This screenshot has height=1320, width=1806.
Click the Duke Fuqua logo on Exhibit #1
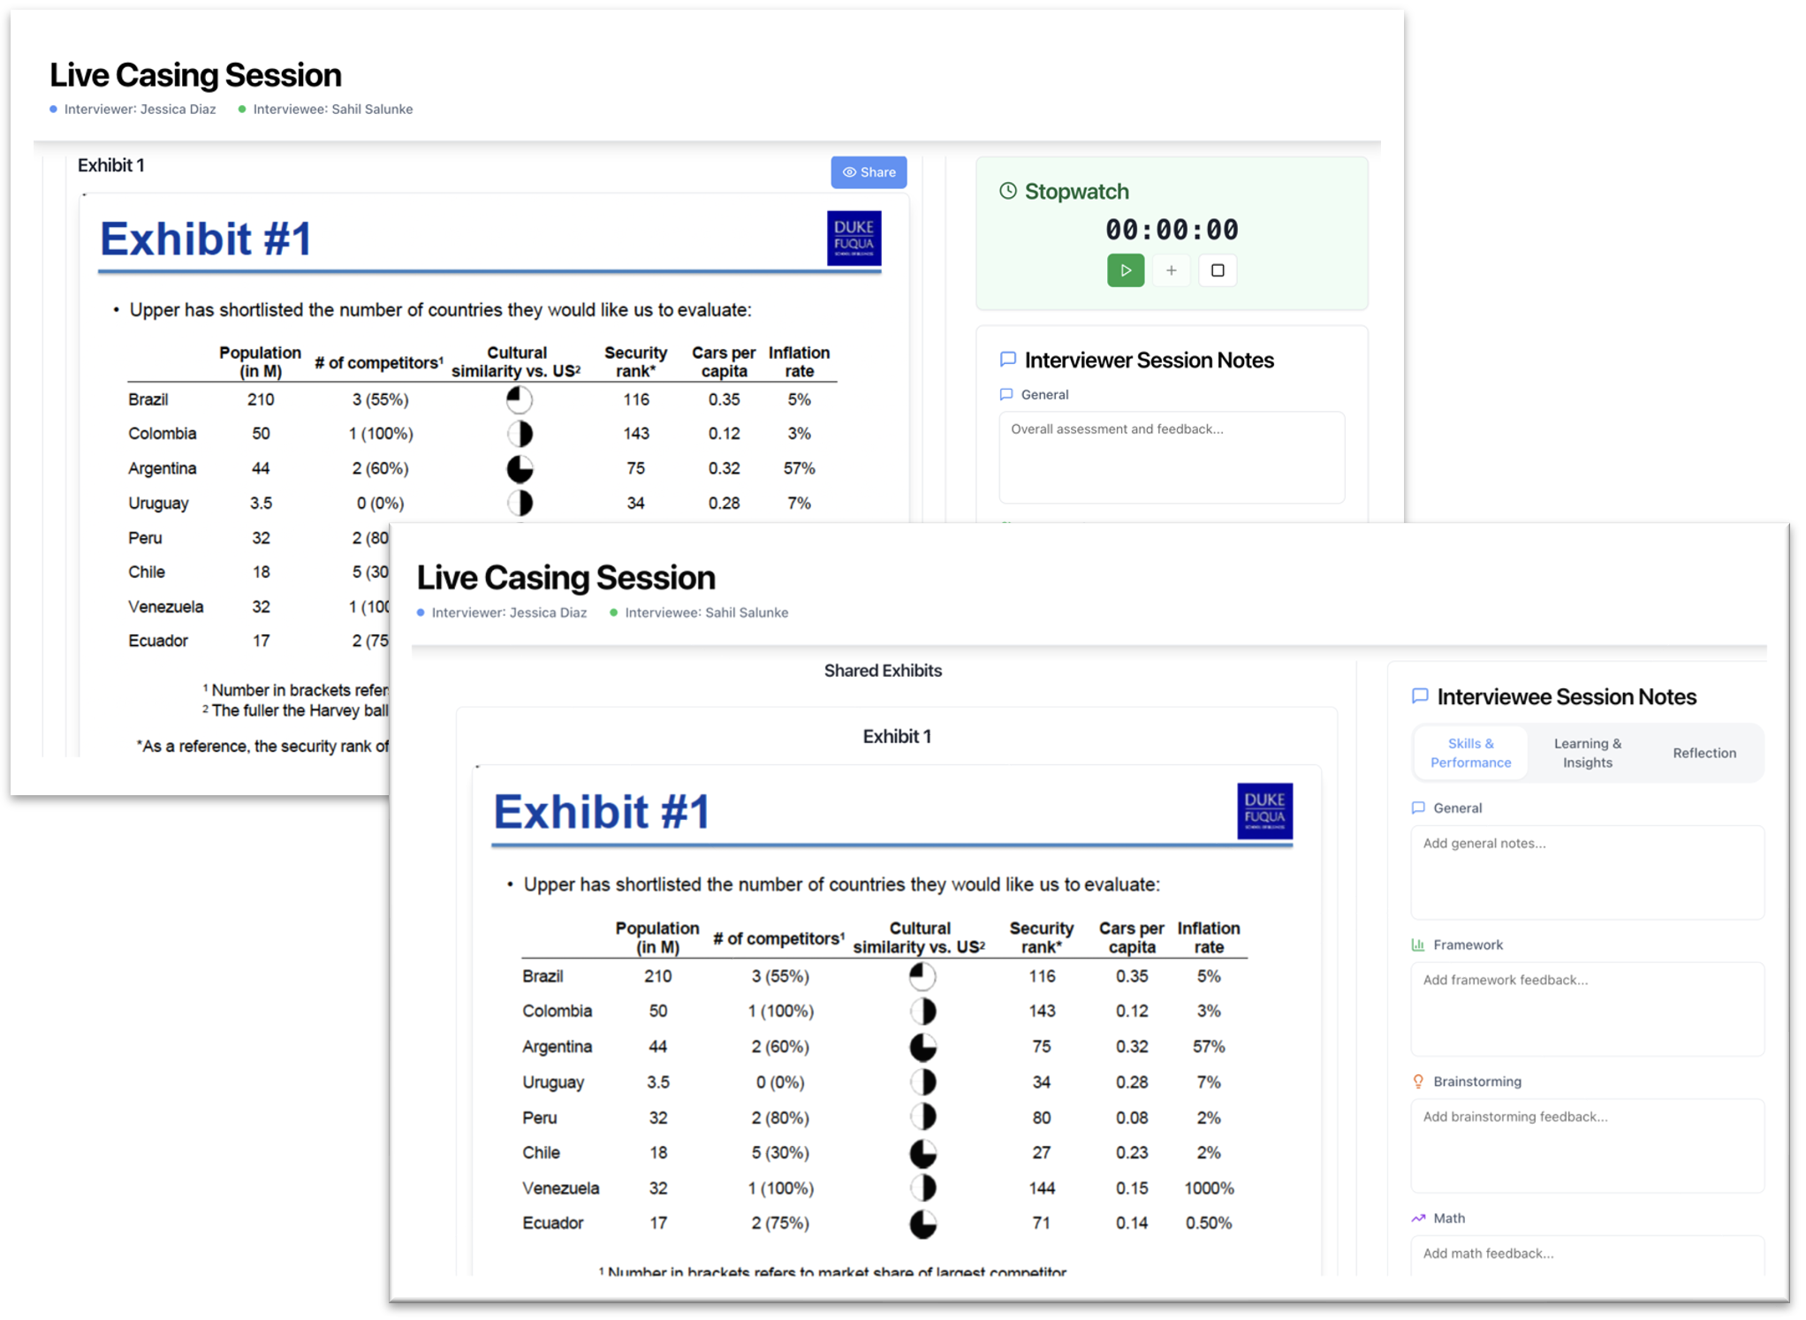[1263, 810]
